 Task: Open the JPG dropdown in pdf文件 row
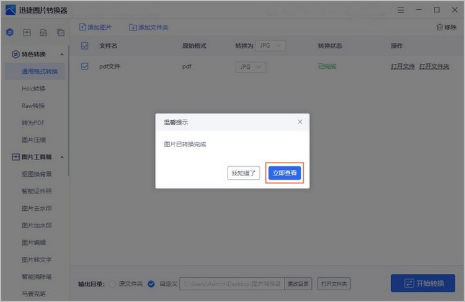coord(251,67)
